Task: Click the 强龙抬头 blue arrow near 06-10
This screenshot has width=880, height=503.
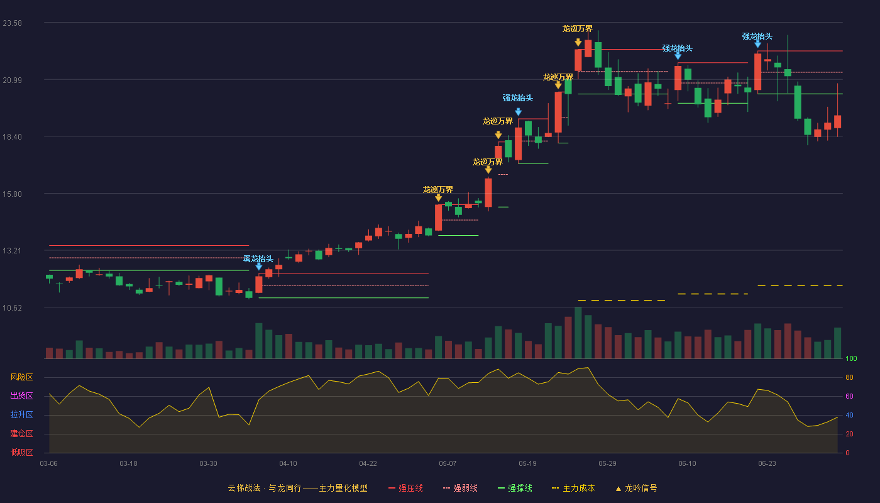Action: tap(678, 56)
